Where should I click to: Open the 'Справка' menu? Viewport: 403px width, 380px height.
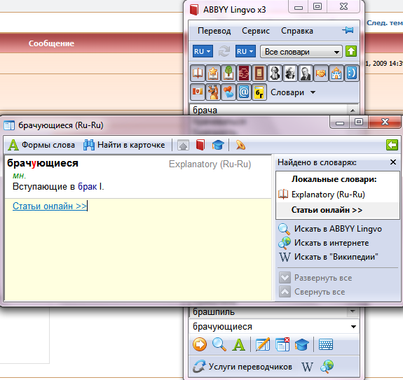[297, 31]
